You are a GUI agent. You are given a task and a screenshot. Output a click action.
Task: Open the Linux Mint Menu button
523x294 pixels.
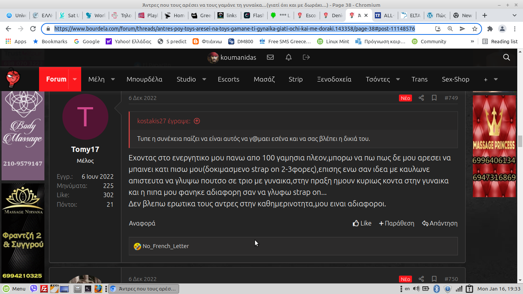[x=14, y=289]
